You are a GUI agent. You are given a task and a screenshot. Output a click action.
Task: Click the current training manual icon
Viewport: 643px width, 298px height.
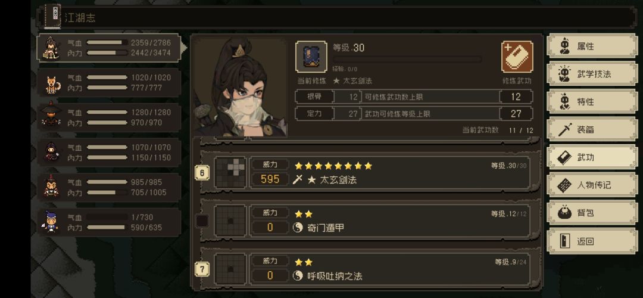[x=311, y=57]
